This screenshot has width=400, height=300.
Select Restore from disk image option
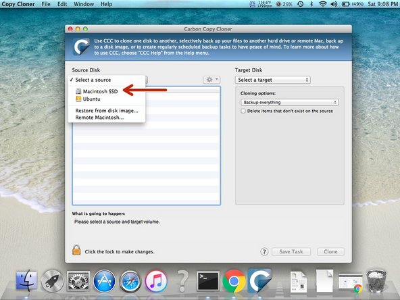(106, 110)
